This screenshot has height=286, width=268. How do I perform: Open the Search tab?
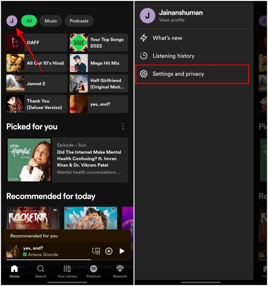pos(41,272)
